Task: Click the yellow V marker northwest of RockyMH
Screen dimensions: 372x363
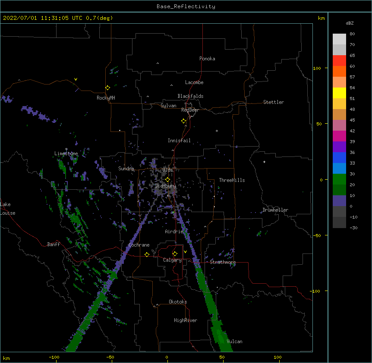Action: pyautogui.click(x=76, y=79)
